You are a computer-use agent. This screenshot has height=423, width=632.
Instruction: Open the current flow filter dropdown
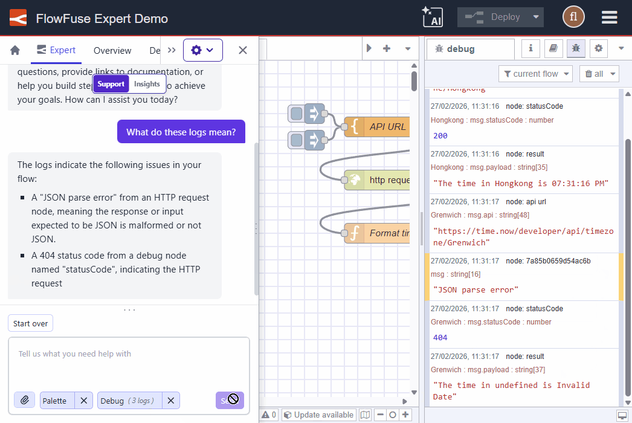(535, 73)
